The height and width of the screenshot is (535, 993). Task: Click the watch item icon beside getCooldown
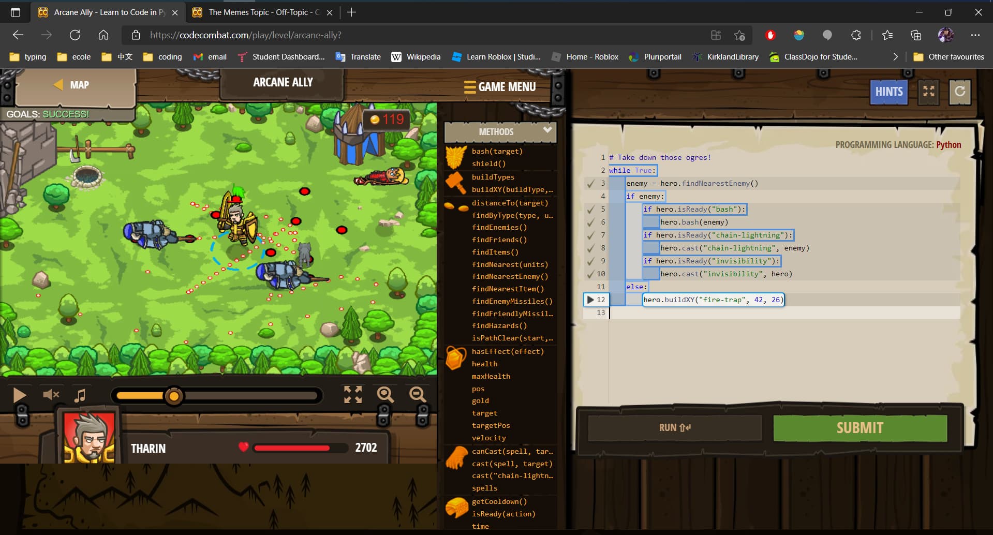(457, 508)
